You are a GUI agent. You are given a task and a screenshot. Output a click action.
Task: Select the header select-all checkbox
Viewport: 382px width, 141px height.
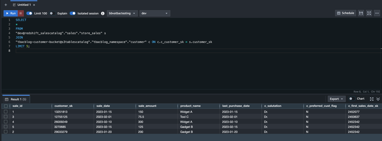coord(6,106)
